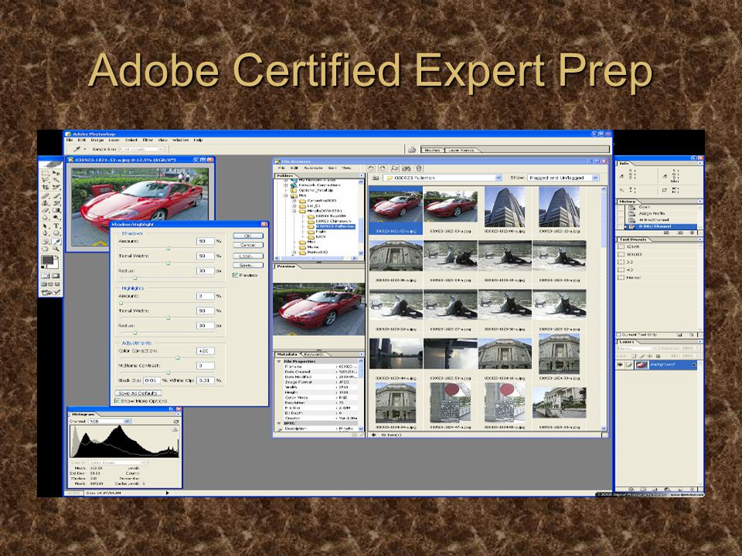Click the Shadows Tonal Width slider handle

168,263
